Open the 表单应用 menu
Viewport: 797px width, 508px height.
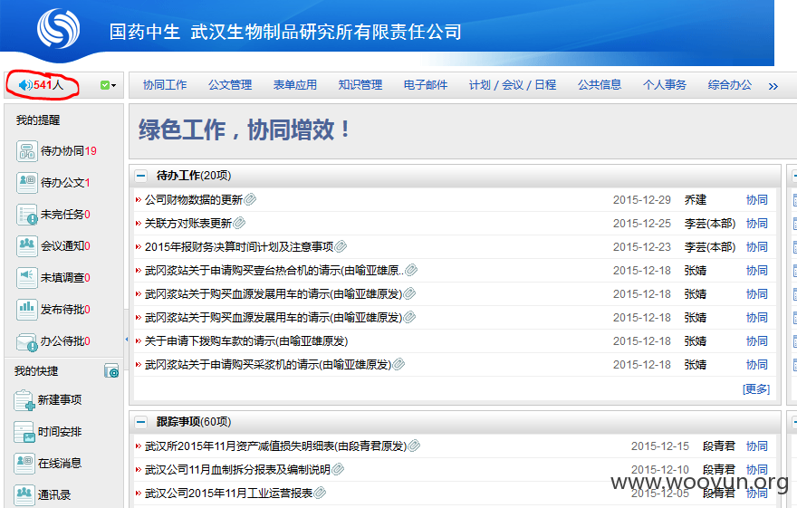pyautogui.click(x=295, y=85)
